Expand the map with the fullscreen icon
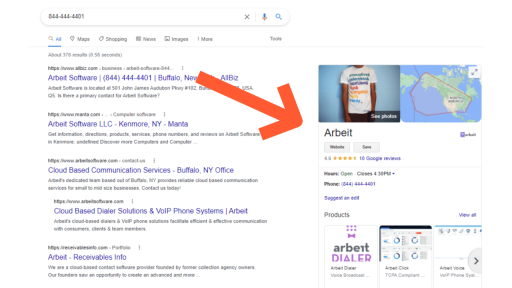The image size is (512, 288). [474, 72]
